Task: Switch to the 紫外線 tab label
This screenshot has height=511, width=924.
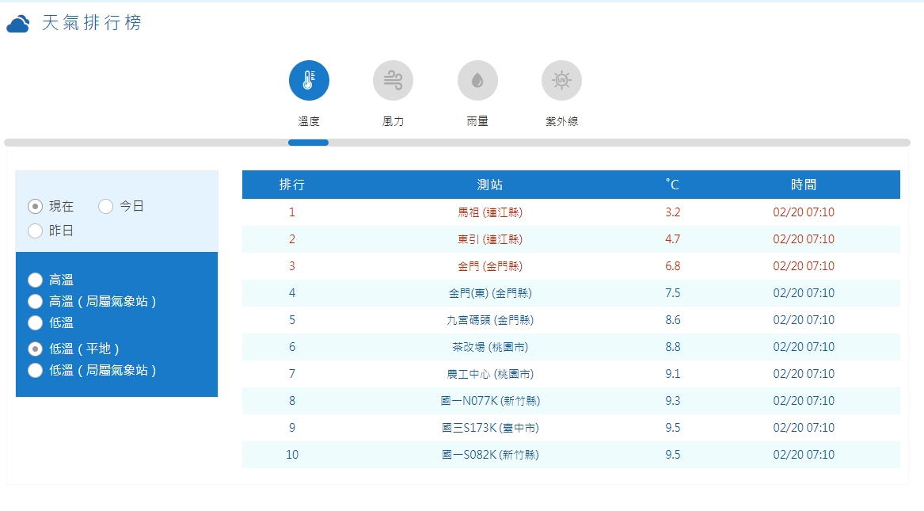Action: (x=561, y=121)
